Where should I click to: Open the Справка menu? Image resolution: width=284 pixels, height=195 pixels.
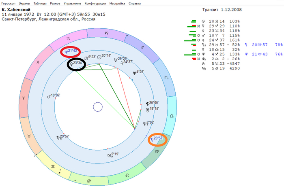click(135, 3)
